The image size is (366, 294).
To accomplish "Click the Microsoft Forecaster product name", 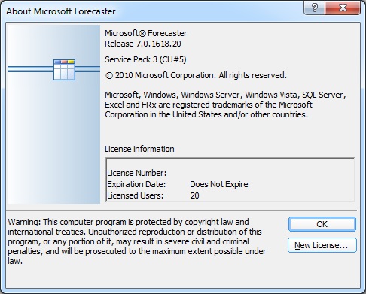I will 146,33.
